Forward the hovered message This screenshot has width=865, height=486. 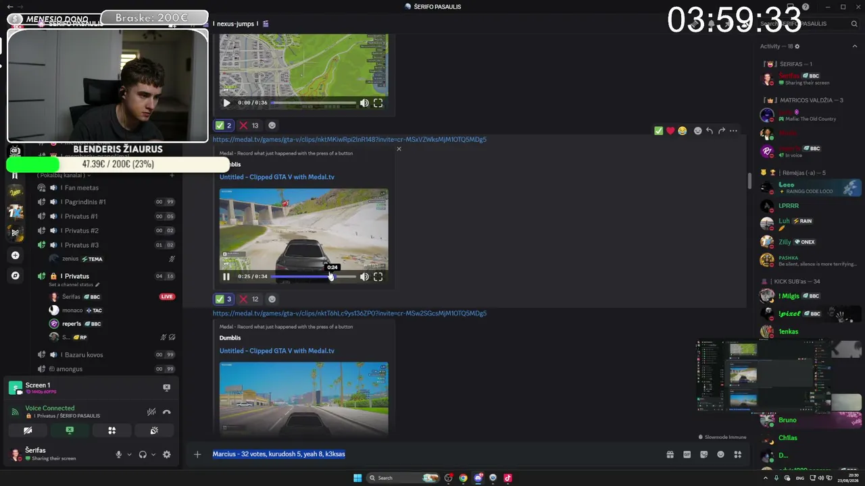click(x=721, y=131)
